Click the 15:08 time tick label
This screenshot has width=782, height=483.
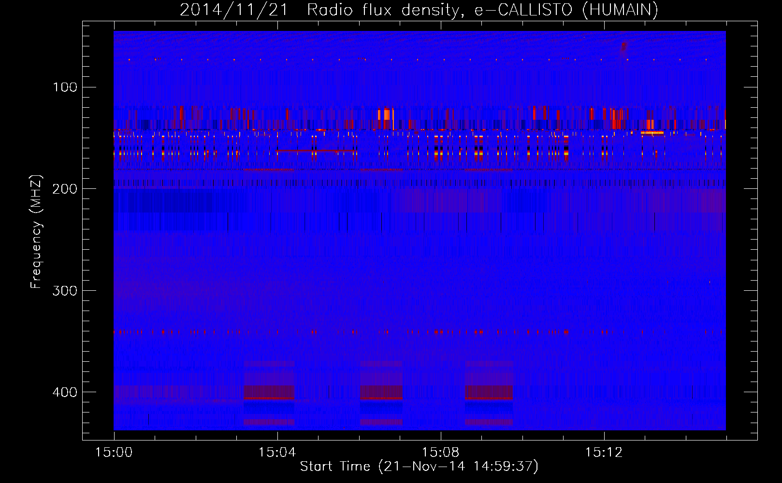440,453
